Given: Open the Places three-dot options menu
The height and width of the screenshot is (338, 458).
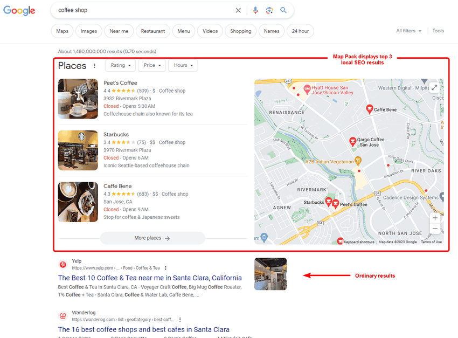Looking at the screenshot, I should tap(95, 65).
